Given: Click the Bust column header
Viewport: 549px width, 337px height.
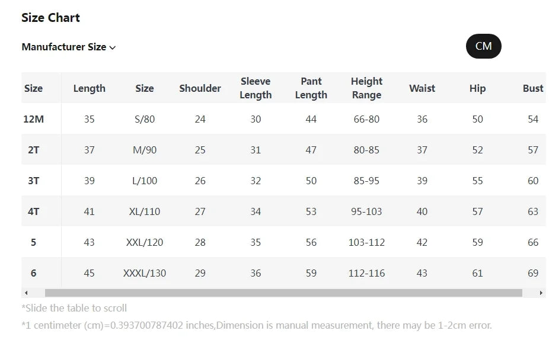Looking at the screenshot, I should pyautogui.click(x=532, y=88).
